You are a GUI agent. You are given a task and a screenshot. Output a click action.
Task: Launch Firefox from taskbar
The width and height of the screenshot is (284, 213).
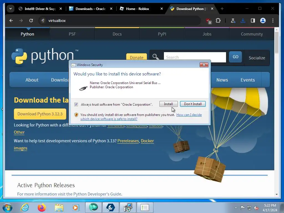(42, 207)
